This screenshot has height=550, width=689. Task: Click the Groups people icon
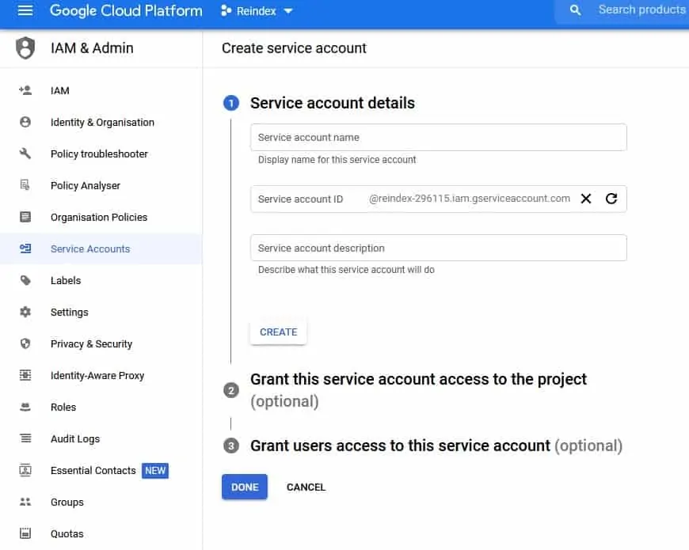[x=25, y=502]
